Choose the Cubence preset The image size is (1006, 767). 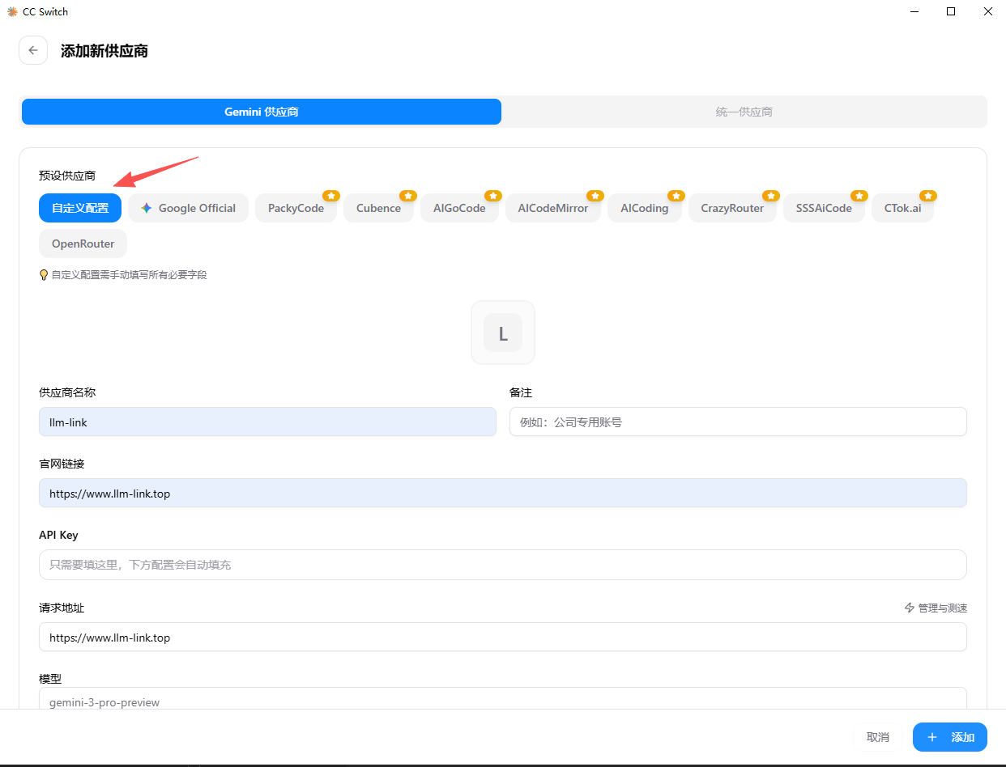(x=378, y=208)
